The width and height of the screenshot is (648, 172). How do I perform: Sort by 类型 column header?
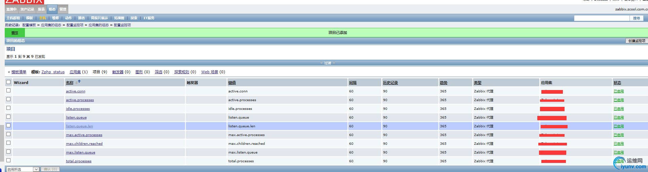coord(477,83)
